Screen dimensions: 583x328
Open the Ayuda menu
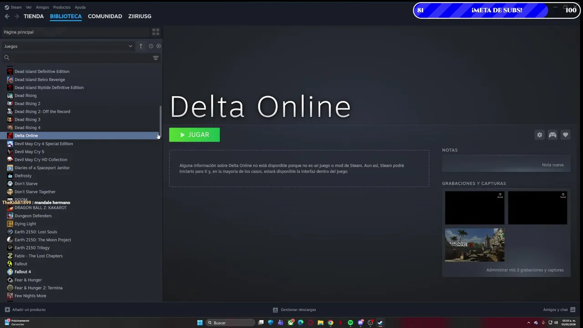80,7
